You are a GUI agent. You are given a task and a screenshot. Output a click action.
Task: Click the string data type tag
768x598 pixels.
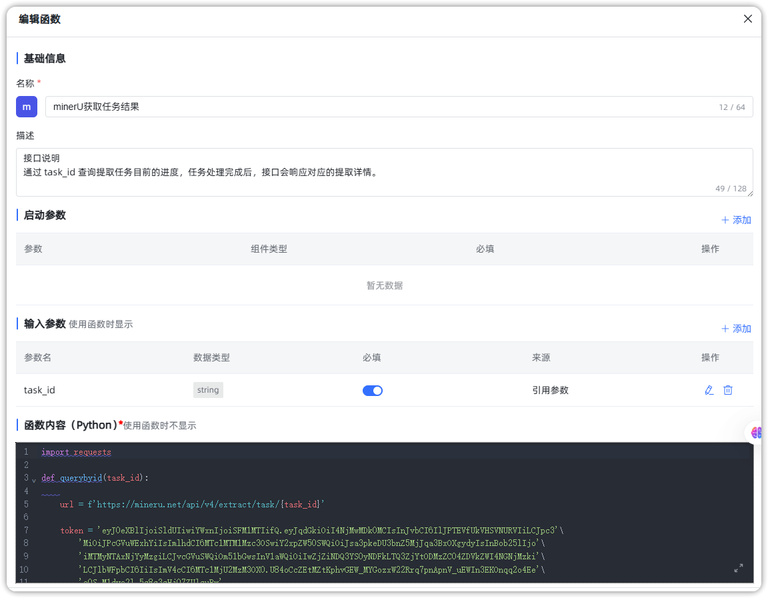208,390
